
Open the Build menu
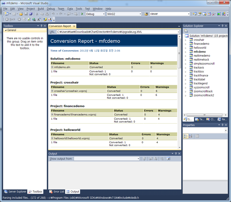point(41,9)
